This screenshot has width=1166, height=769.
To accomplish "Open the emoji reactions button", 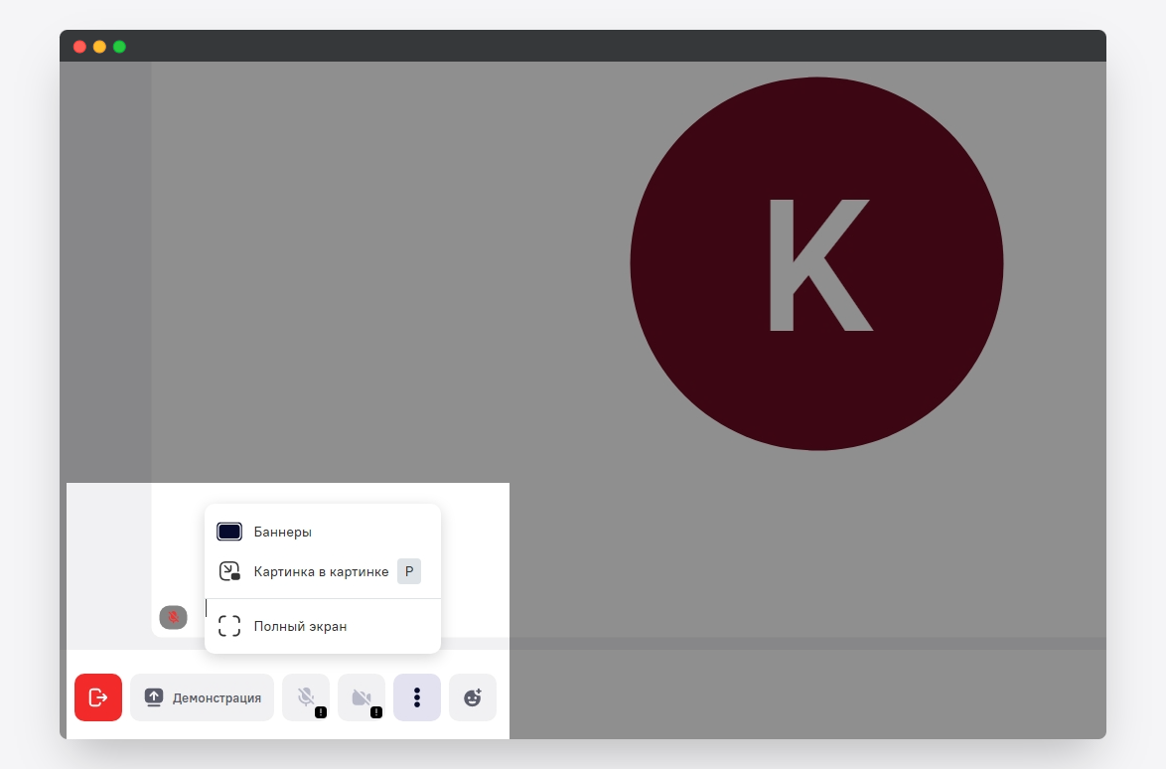I will point(473,697).
